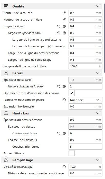
Task: Reset the Largeur de ligne value
Action: (59, 26)
